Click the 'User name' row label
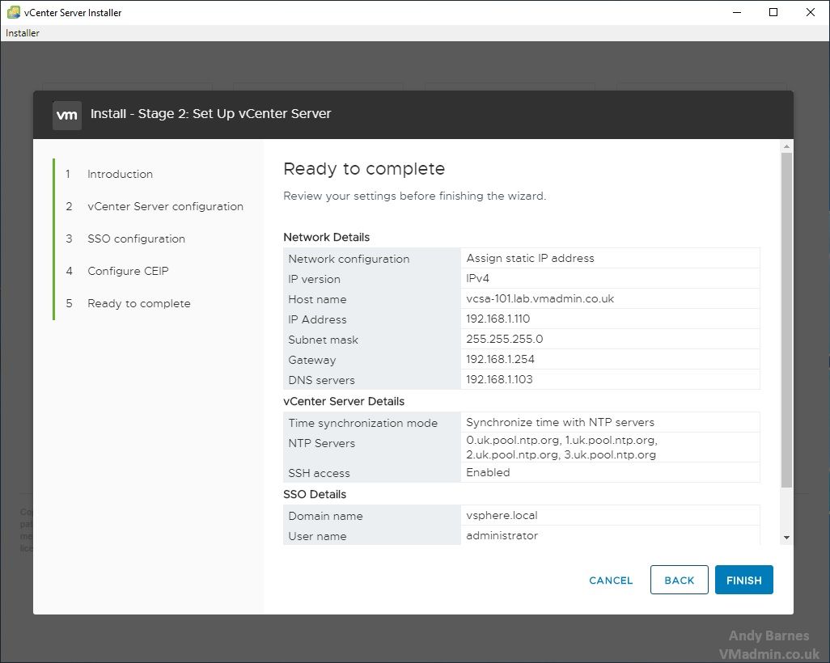The image size is (830, 663). click(x=318, y=535)
